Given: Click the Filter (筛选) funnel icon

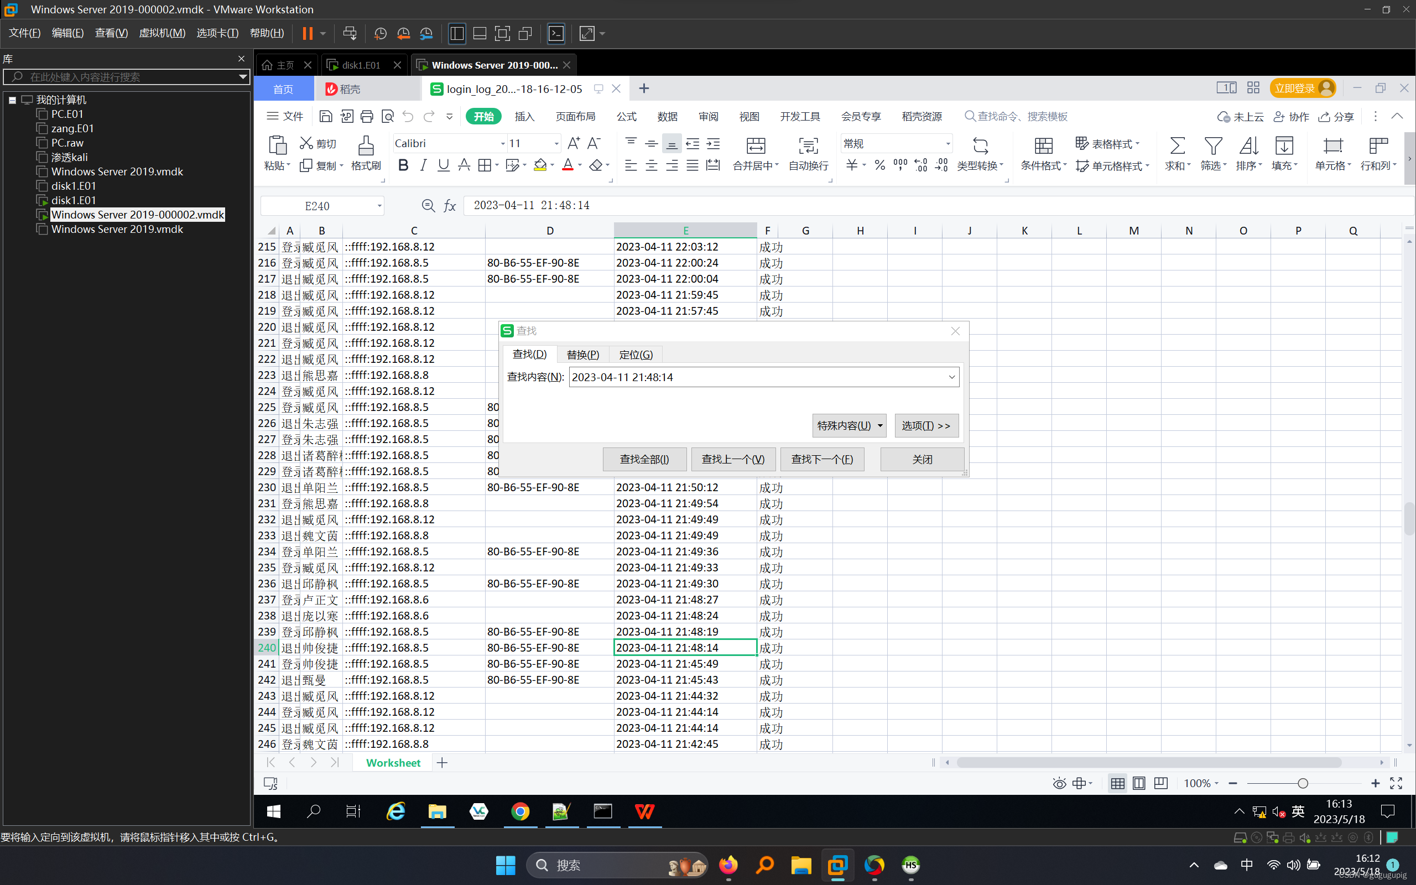Looking at the screenshot, I should [x=1212, y=147].
